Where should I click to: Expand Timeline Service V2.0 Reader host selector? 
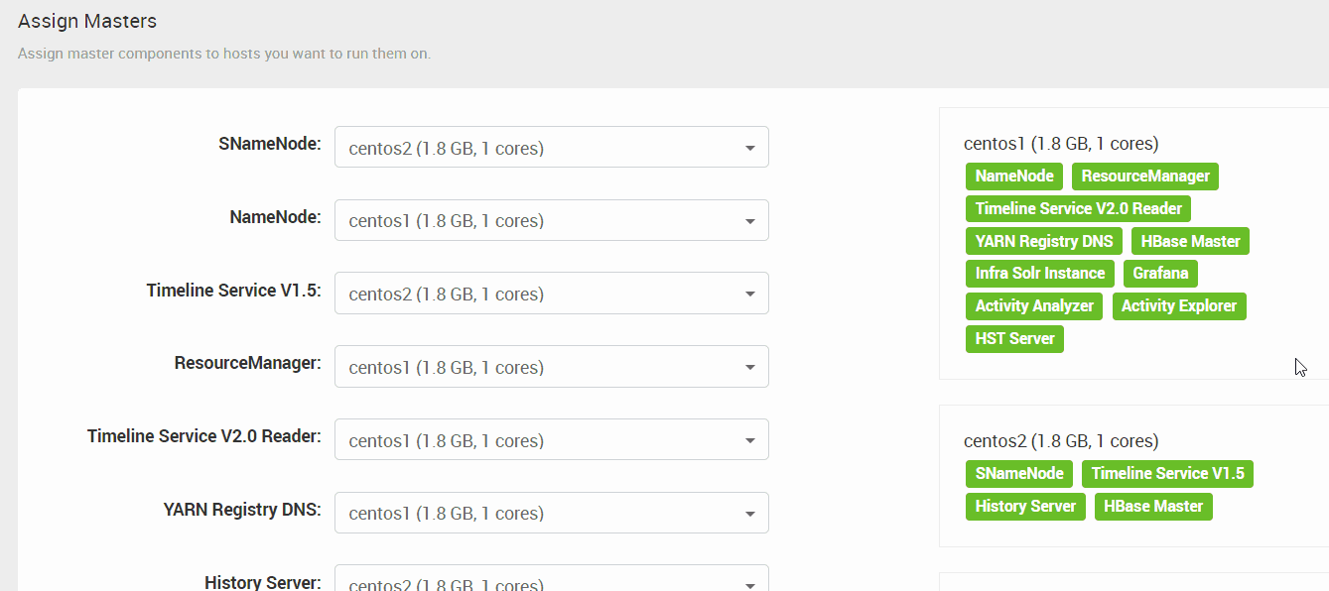(x=551, y=439)
